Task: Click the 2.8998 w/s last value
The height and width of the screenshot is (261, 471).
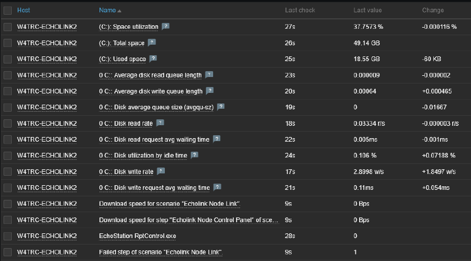Action: point(369,172)
